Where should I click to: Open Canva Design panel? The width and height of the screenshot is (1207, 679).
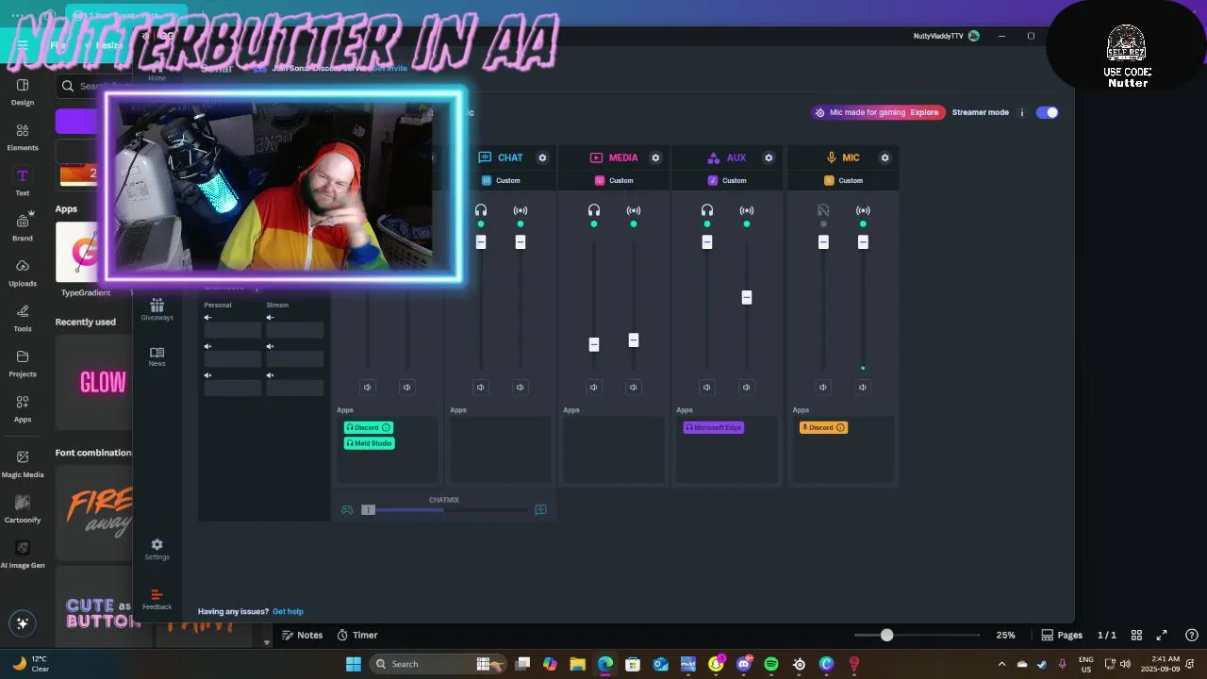(23, 91)
